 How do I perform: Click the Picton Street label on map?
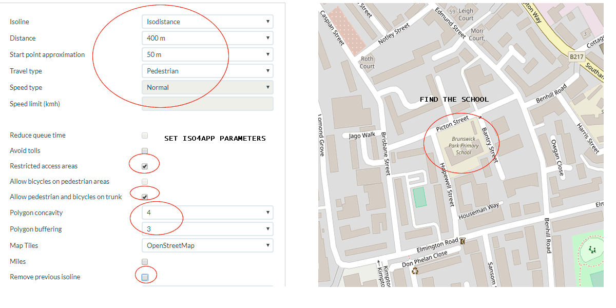click(x=452, y=123)
